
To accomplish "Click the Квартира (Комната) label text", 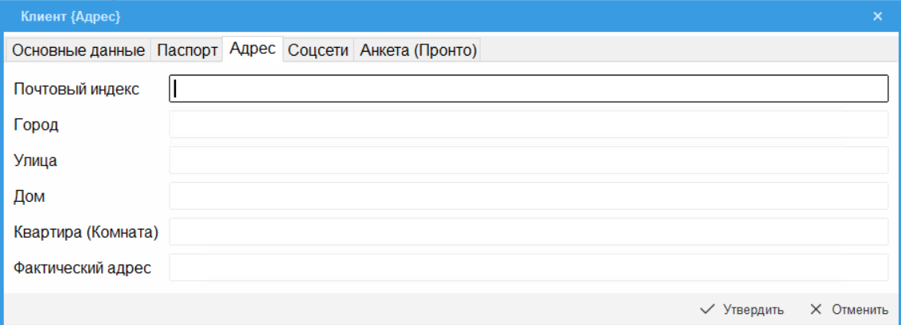I will (x=87, y=232).
